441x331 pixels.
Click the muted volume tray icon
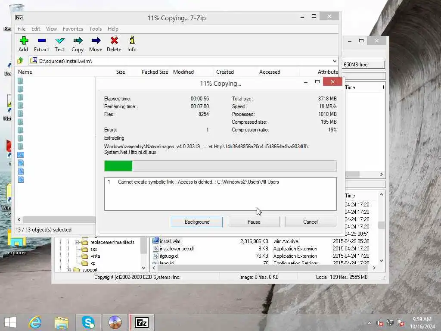click(x=380, y=323)
